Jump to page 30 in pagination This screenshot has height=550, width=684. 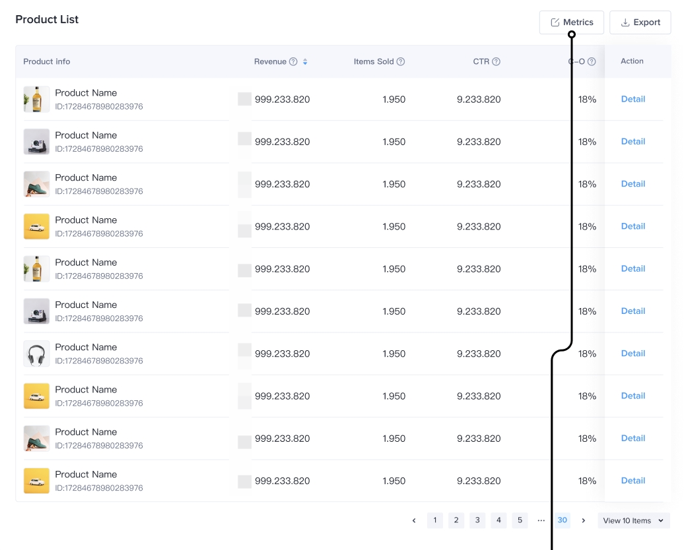562,520
